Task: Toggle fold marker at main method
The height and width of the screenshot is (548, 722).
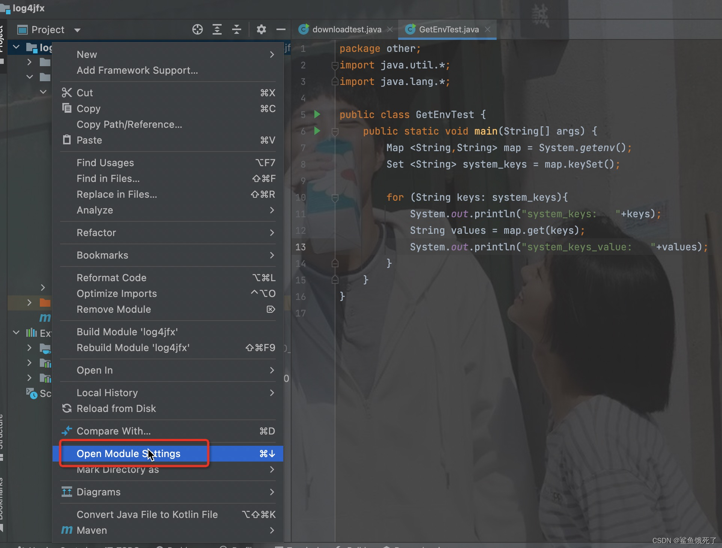Action: click(x=335, y=131)
